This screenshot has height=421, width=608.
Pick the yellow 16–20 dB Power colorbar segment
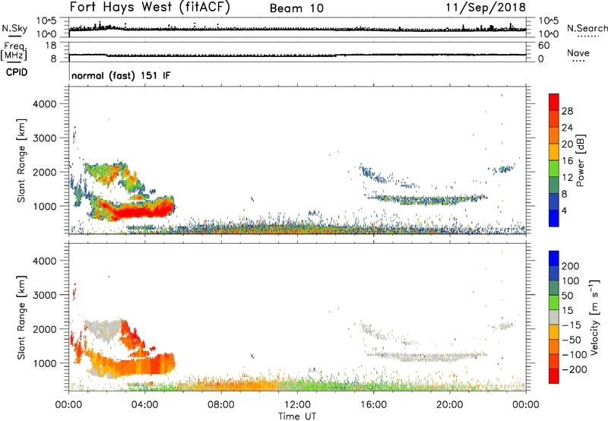(554, 151)
